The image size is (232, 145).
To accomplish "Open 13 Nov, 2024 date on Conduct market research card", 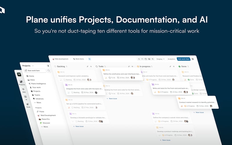I will point(202,106).
